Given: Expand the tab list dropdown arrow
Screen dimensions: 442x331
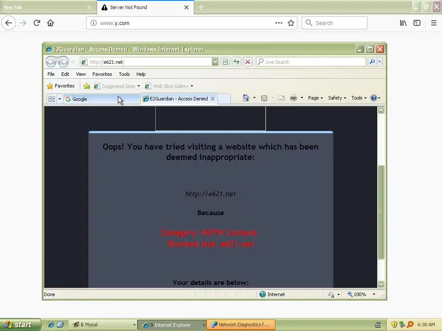Looking at the screenshot, I should tap(60, 99).
